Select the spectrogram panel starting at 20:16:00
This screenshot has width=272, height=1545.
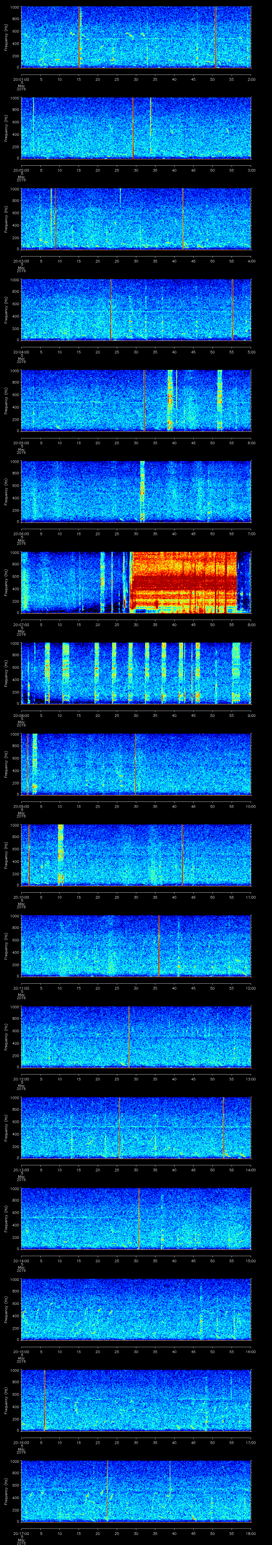tap(136, 1401)
